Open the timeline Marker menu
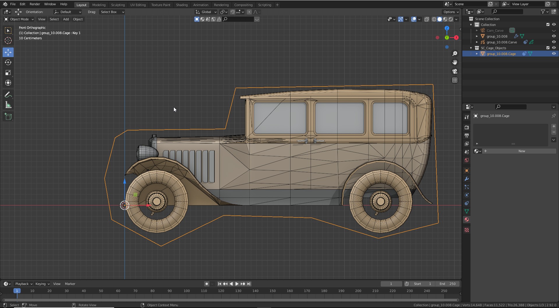Image resolution: width=559 pixels, height=308 pixels. tap(70, 284)
